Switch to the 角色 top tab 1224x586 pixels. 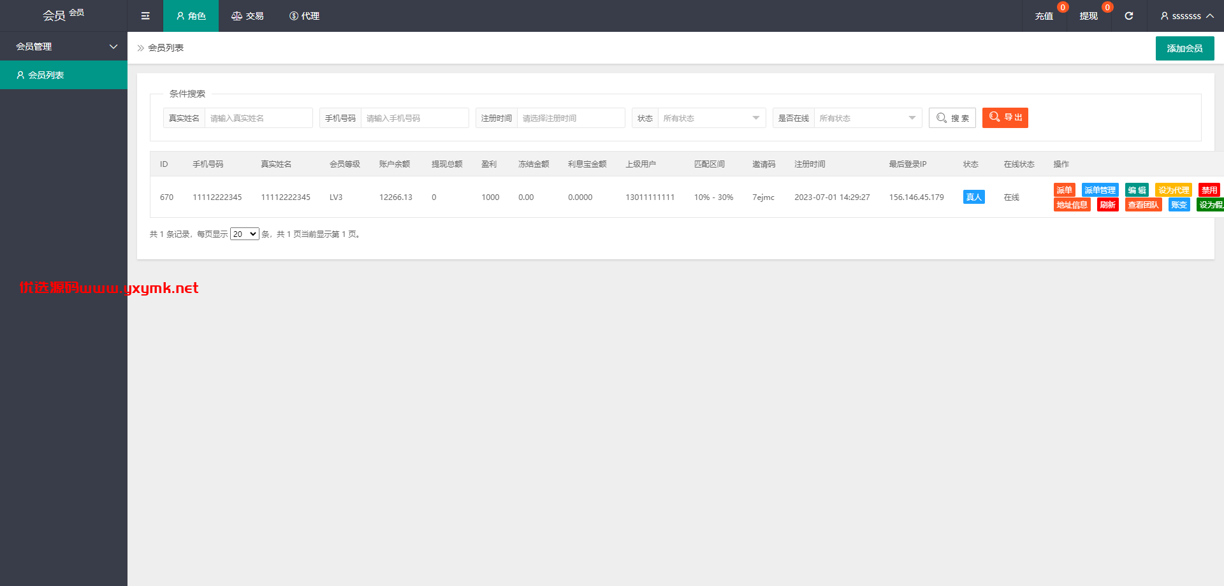coord(191,16)
